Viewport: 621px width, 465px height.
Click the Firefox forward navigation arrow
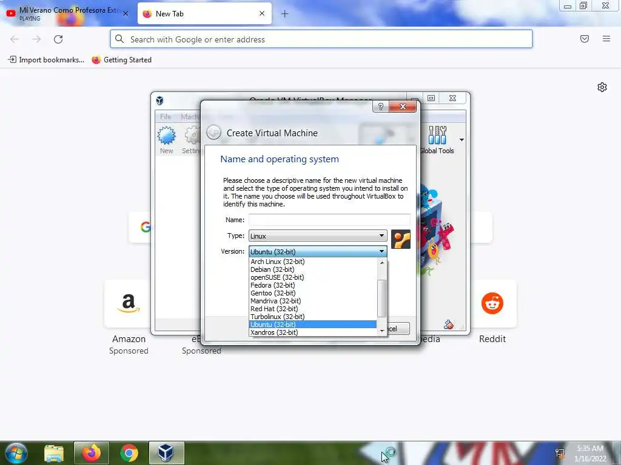37,39
